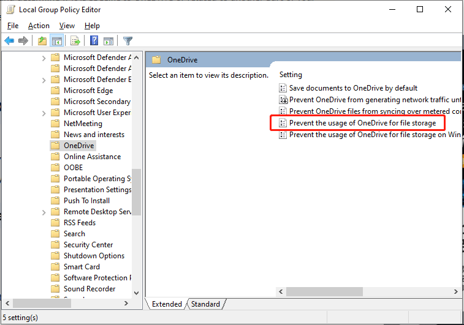This screenshot has height=325, width=464.
Task: Click the Search folder icon in tree
Action: click(x=55, y=234)
